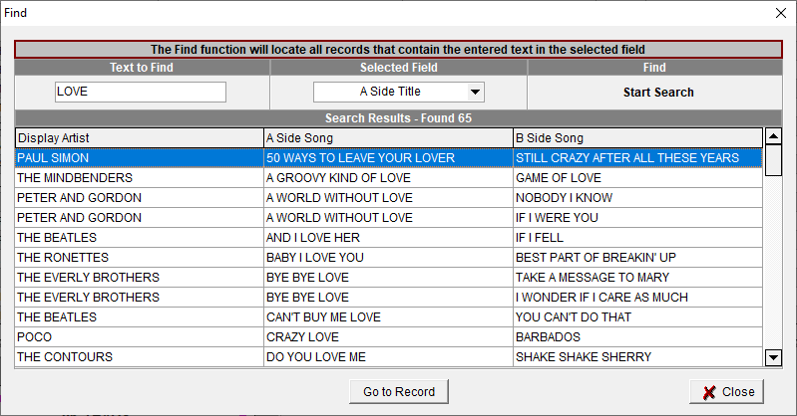797x416 pixels.
Task: Select THE CONTOURS artist cell
Action: 140,356
